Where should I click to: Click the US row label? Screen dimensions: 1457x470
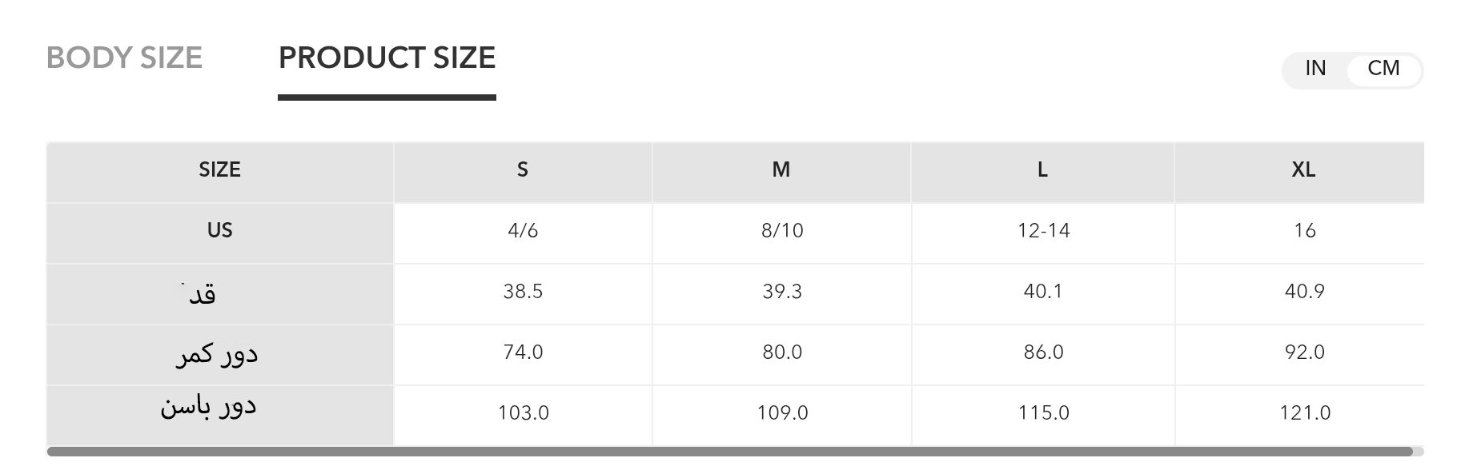click(219, 231)
